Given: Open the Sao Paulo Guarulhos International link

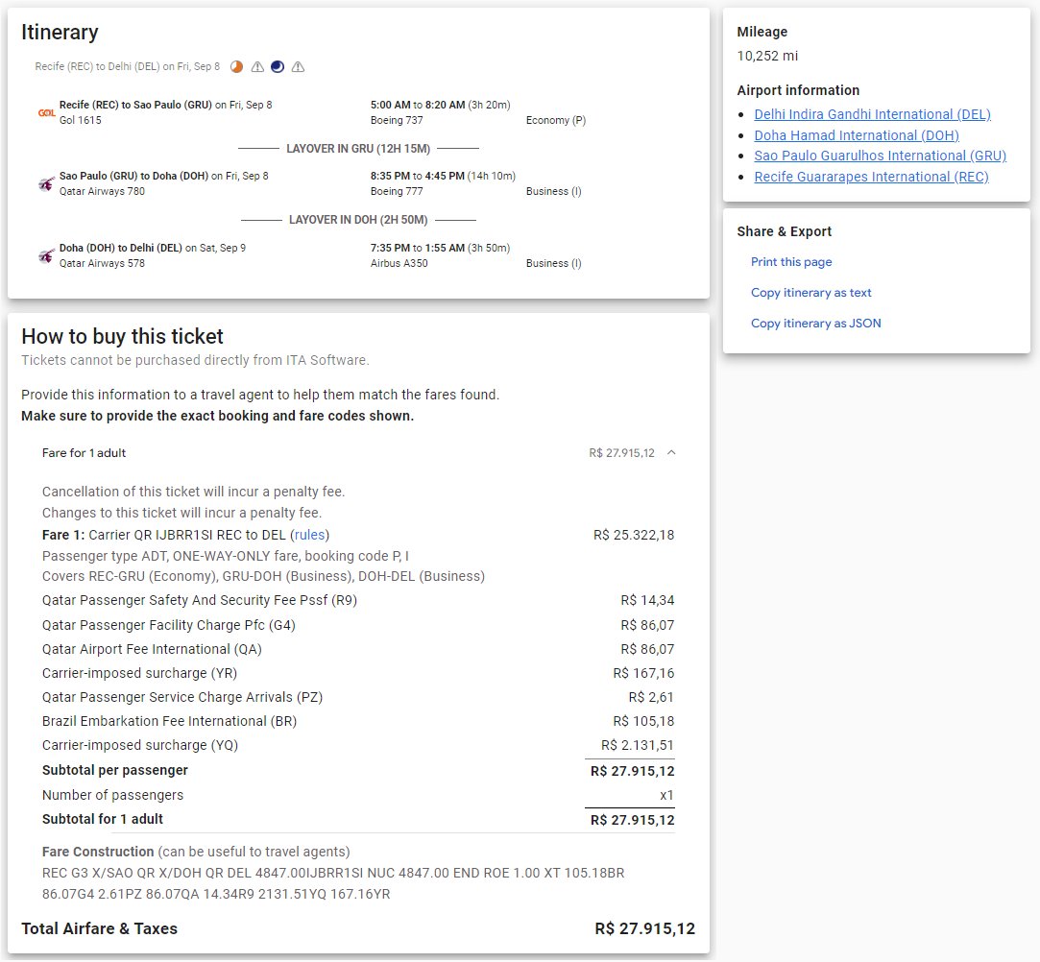Looking at the screenshot, I should (881, 156).
